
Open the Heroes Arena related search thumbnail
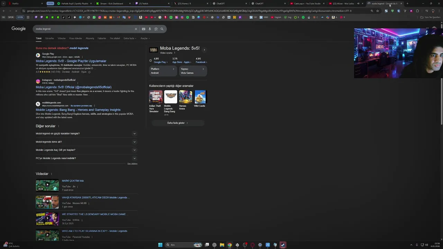click(185, 97)
